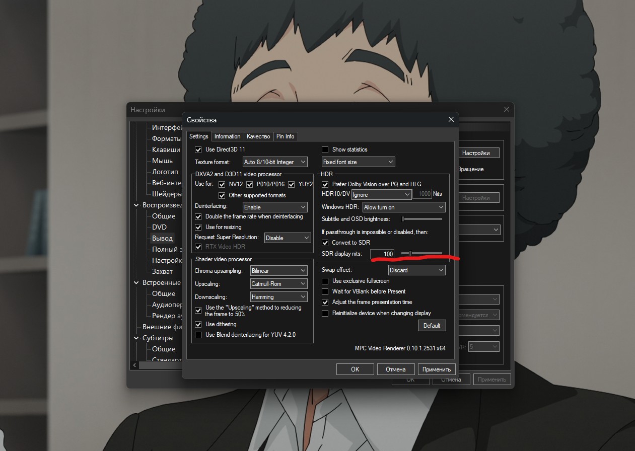Click top Настройки button in Настройки window
This screenshot has height=451, width=635.
479,153
